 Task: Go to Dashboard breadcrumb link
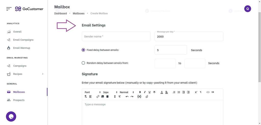pyautogui.click(x=61, y=13)
